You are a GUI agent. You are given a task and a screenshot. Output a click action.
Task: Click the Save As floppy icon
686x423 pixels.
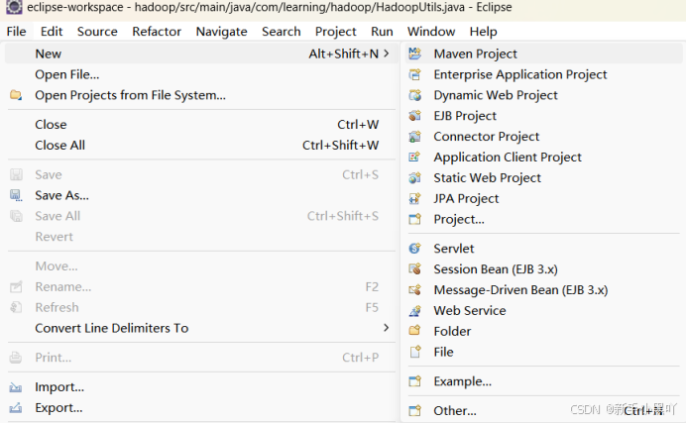16,195
